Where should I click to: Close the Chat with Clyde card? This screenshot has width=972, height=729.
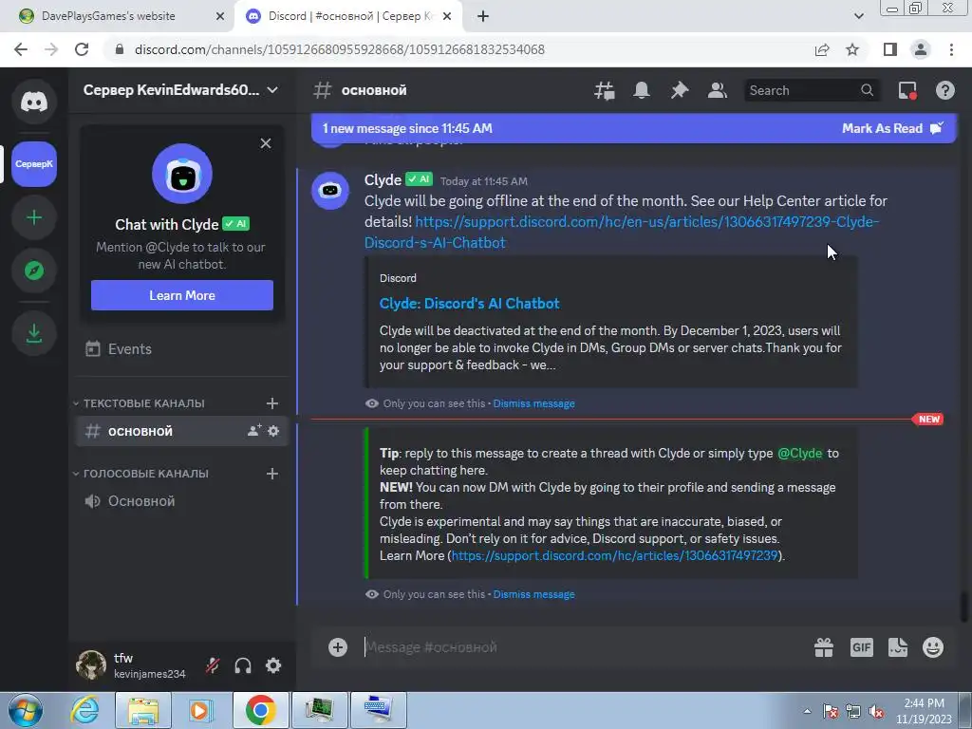266,143
